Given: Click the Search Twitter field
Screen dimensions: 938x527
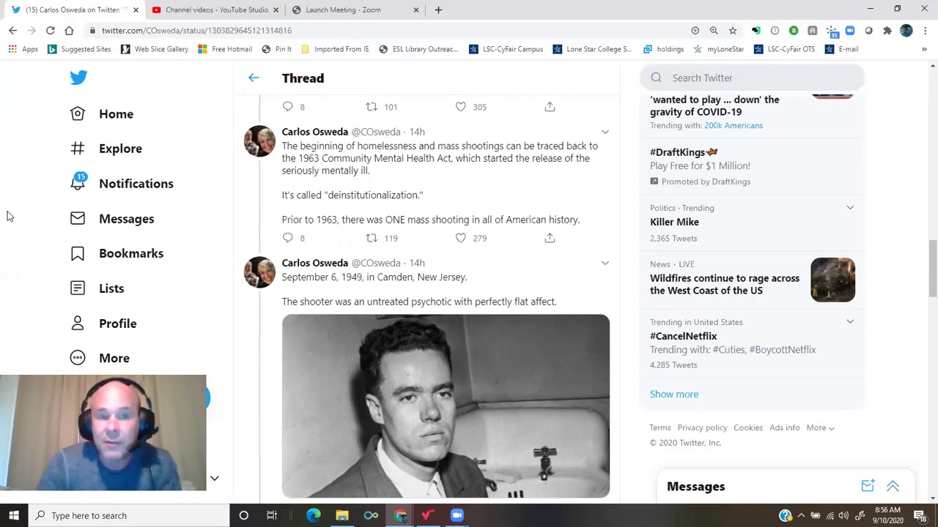Looking at the screenshot, I should [x=752, y=78].
